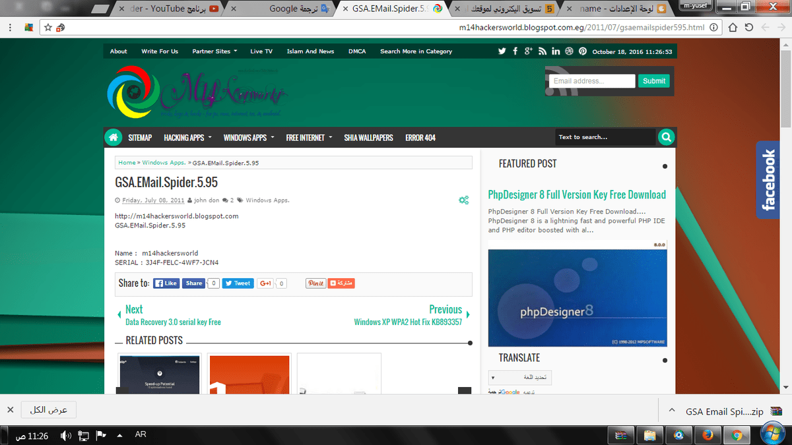The image size is (792, 445).
Task: Go to the site home via house icon
Action: click(x=114, y=137)
